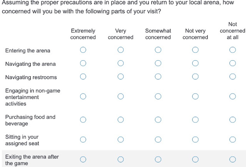This screenshot has height=167, width=246.
Task: Choose Somewhat concerned for Purchasing food and beverage
Action: (x=158, y=120)
